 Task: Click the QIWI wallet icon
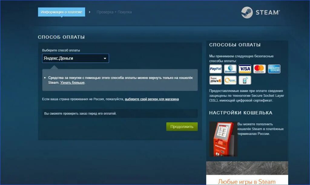[230, 80]
